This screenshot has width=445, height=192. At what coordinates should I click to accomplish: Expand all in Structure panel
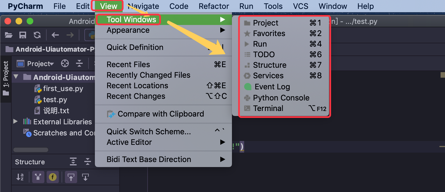click(x=73, y=161)
